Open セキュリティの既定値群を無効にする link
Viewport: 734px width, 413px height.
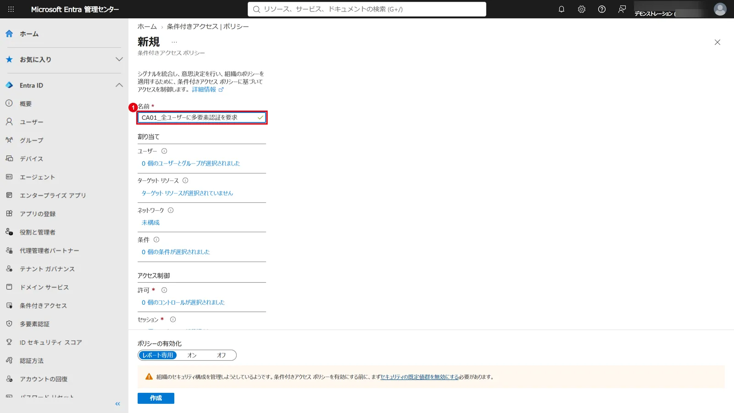[419, 377]
